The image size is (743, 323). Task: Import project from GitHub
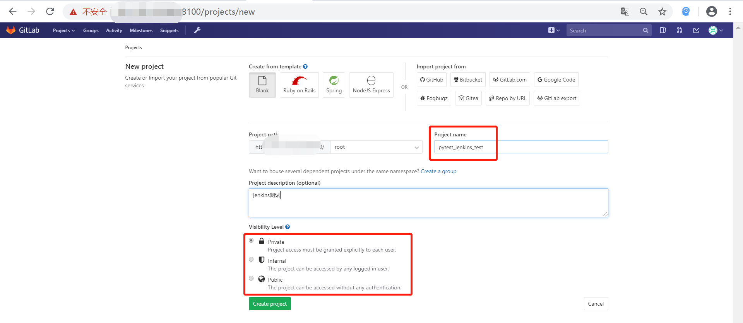(431, 80)
